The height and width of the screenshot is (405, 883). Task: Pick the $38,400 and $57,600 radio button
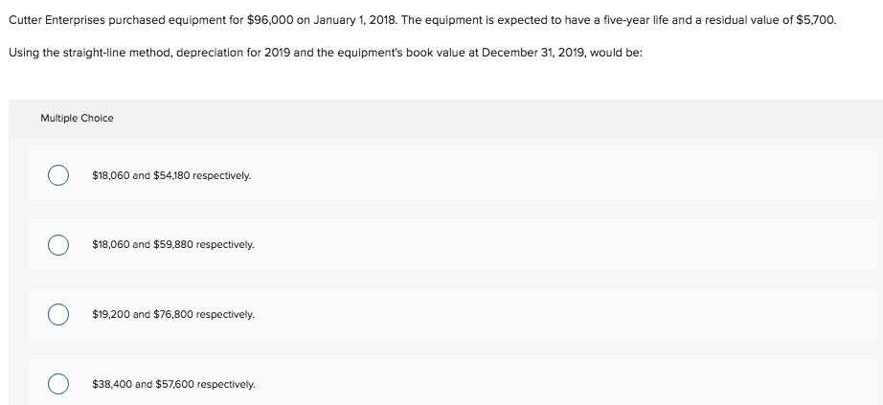pyautogui.click(x=58, y=384)
